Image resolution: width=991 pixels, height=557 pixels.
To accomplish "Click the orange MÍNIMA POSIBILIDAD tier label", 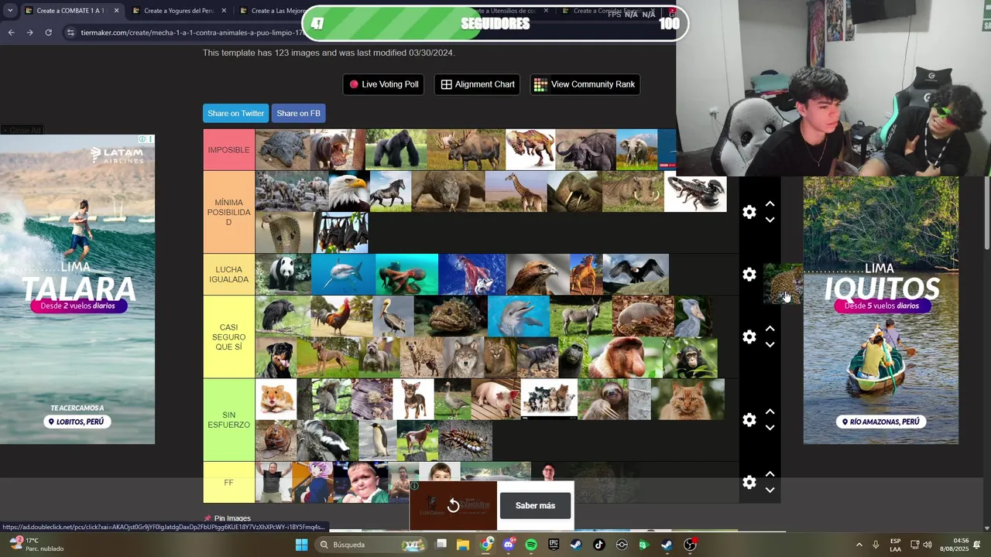I will click(228, 212).
